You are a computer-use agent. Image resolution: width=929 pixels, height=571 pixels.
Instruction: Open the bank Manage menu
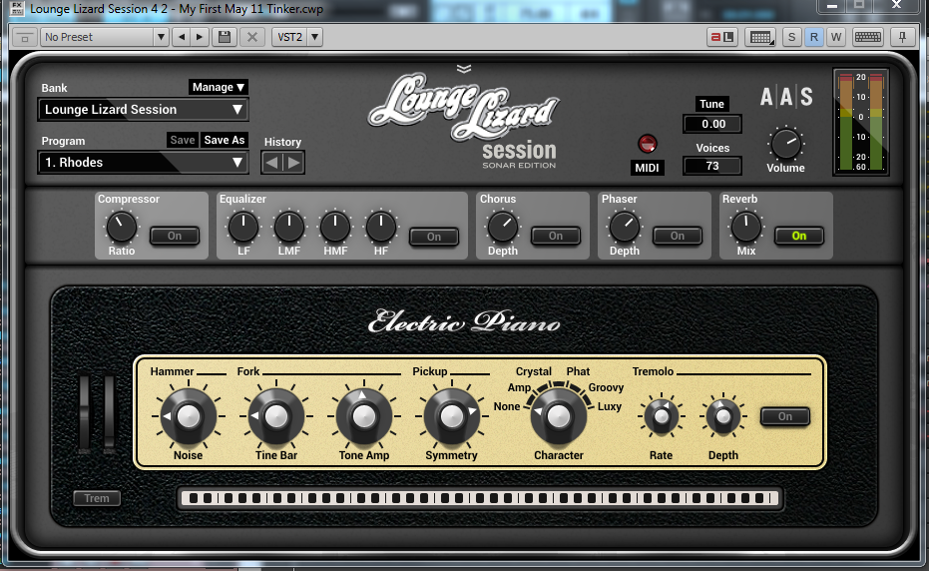[x=218, y=88]
